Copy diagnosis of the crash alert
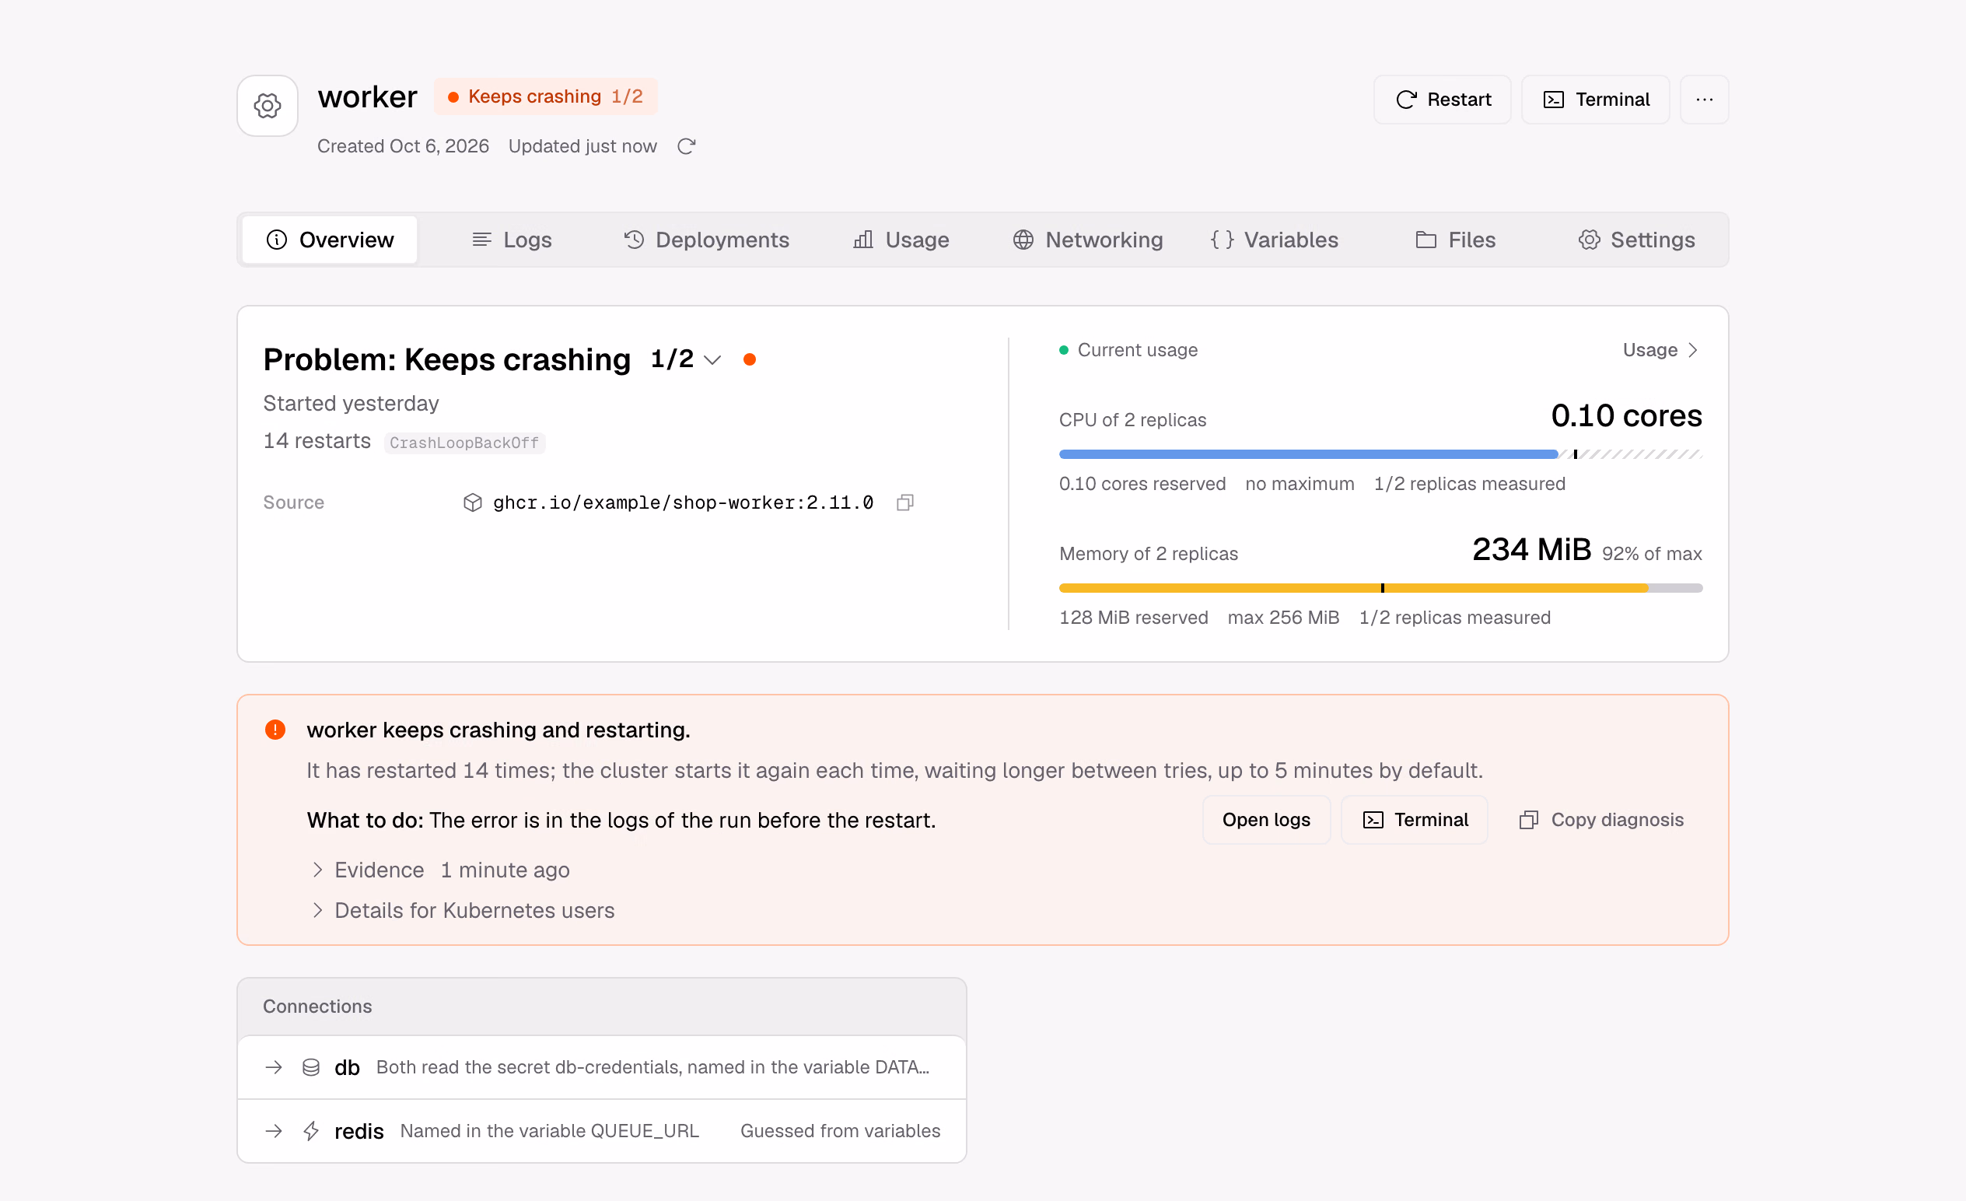This screenshot has width=1966, height=1201. [1601, 820]
